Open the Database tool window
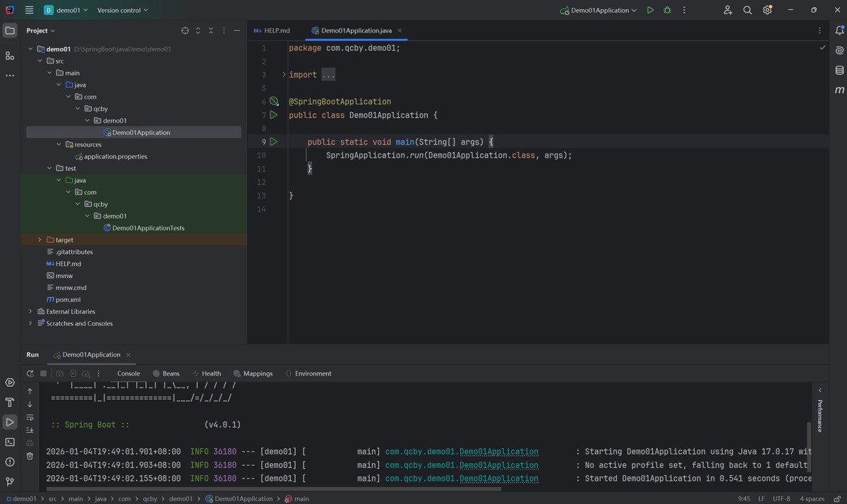The image size is (847, 504). 839,71
